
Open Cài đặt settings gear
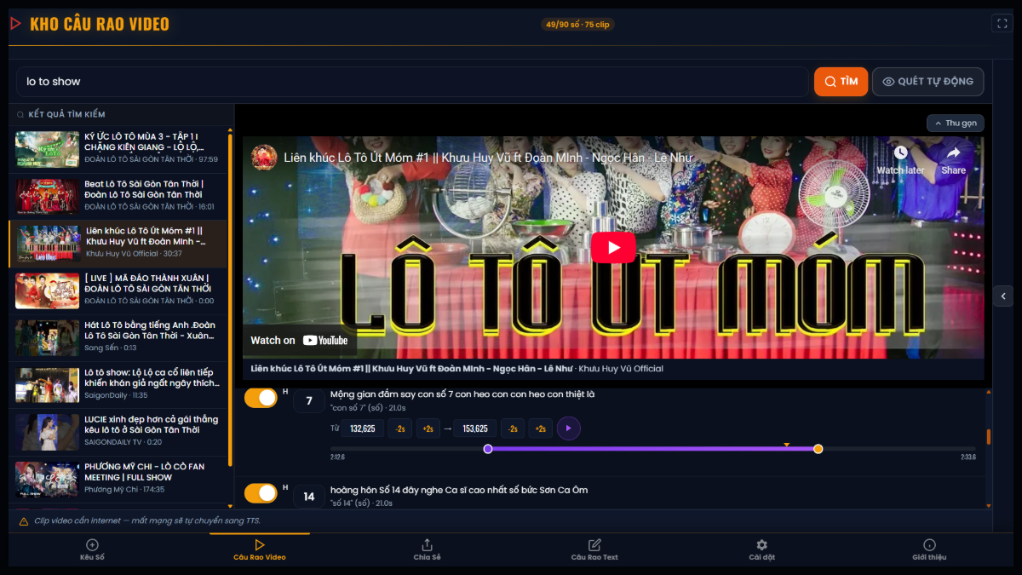(761, 544)
